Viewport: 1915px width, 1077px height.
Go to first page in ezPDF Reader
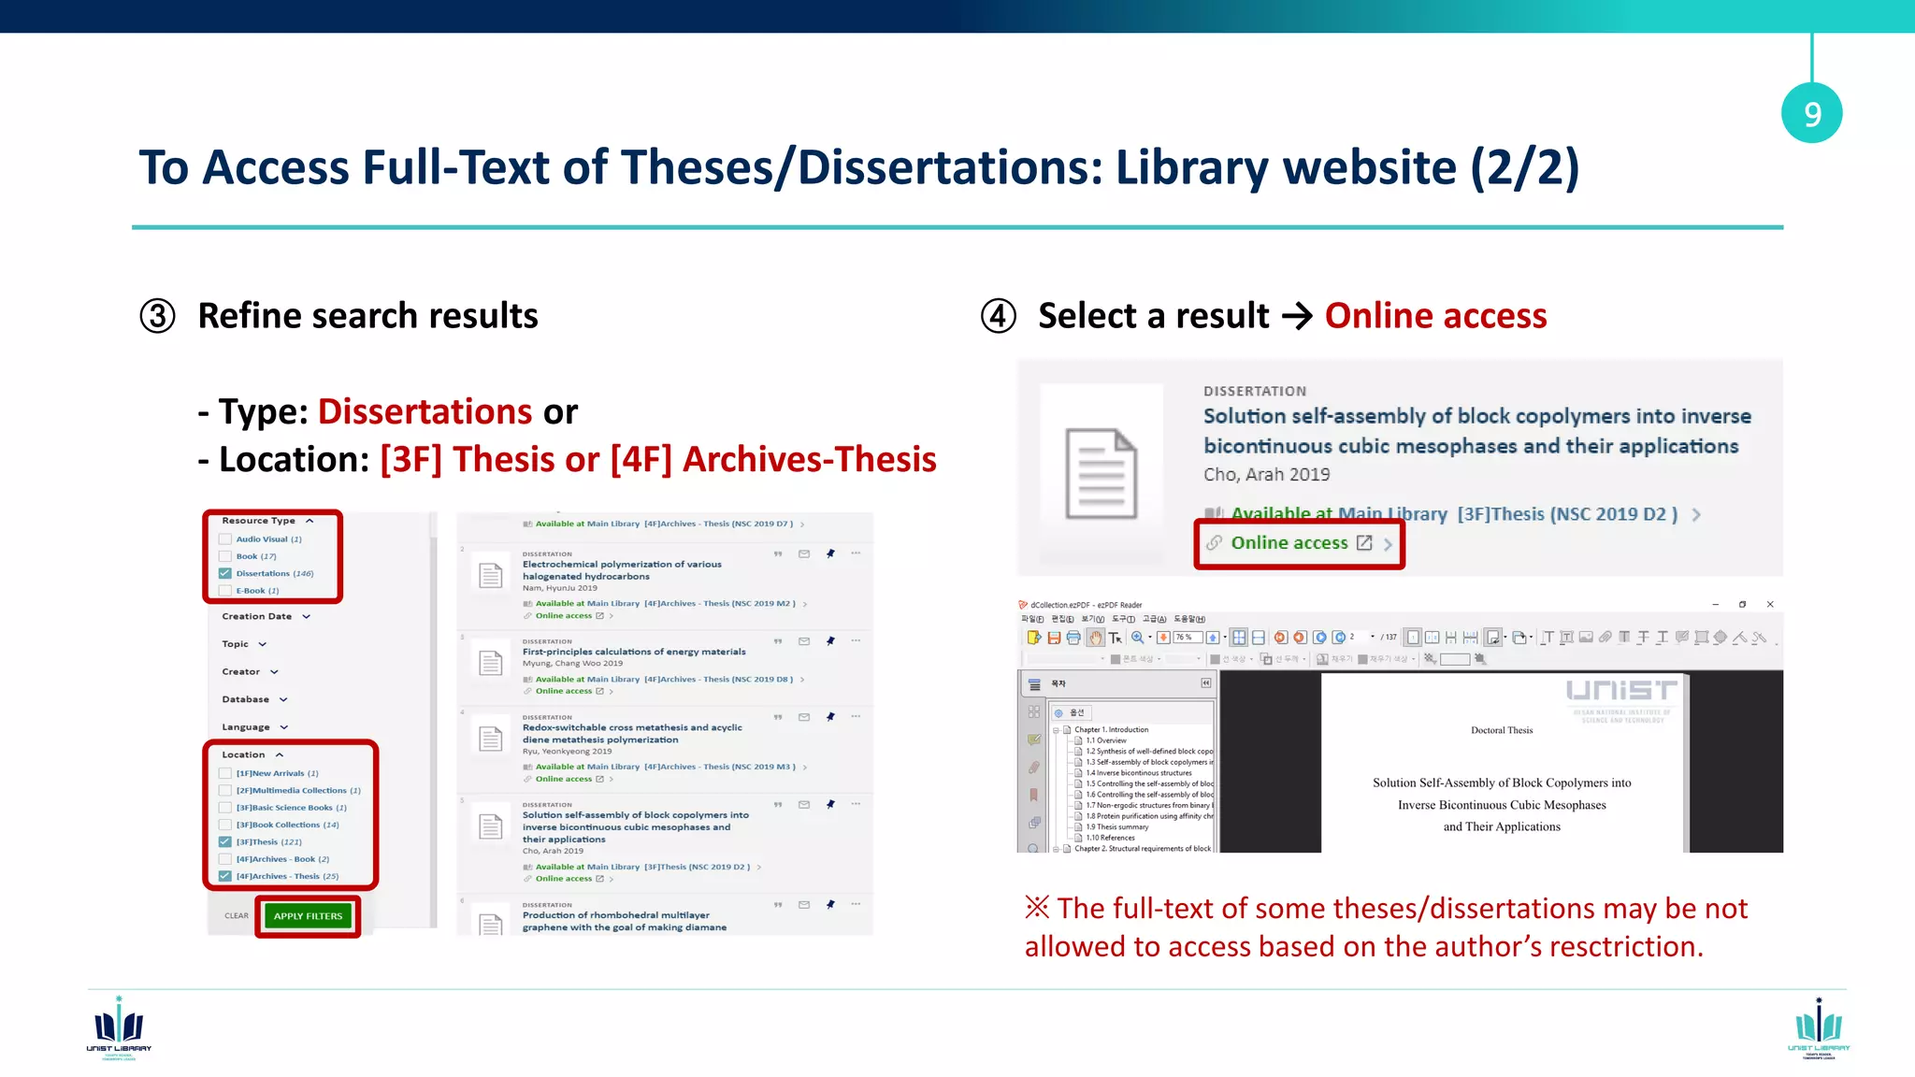coord(1280,638)
